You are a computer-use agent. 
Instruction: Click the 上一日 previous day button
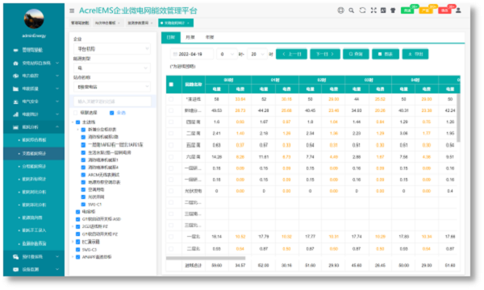291,54
